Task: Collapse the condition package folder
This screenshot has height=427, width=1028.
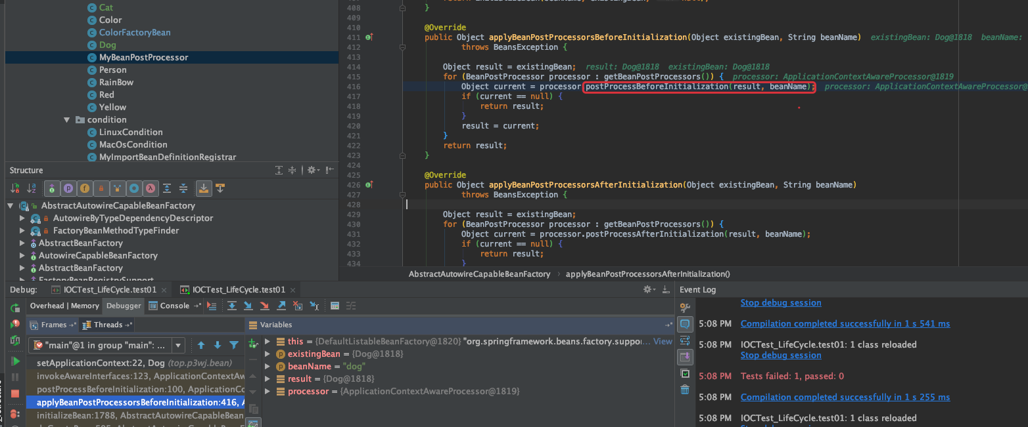Action: coord(66,120)
